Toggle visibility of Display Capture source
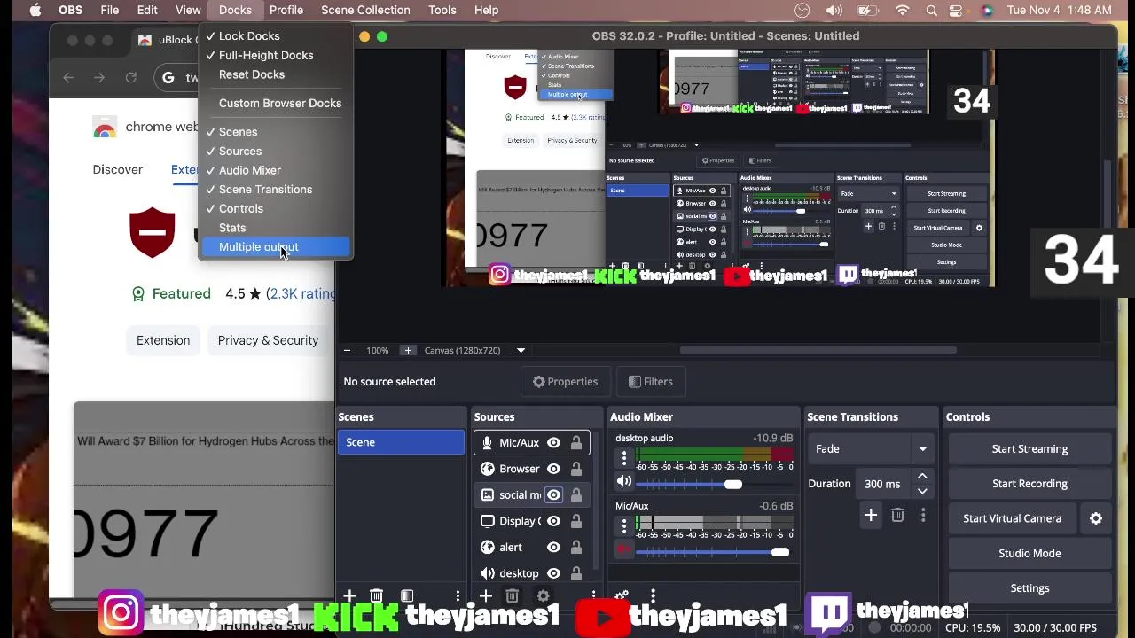Viewport: 1135px width, 638px height. pos(553,521)
